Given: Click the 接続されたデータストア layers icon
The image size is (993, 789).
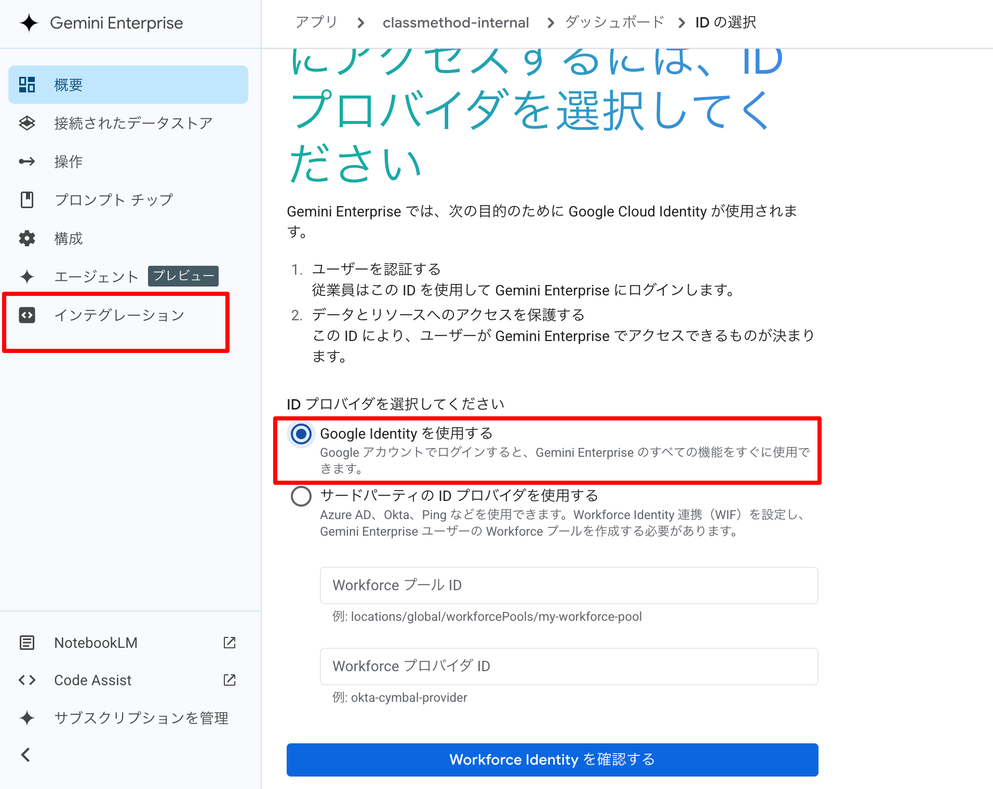Looking at the screenshot, I should [27, 123].
